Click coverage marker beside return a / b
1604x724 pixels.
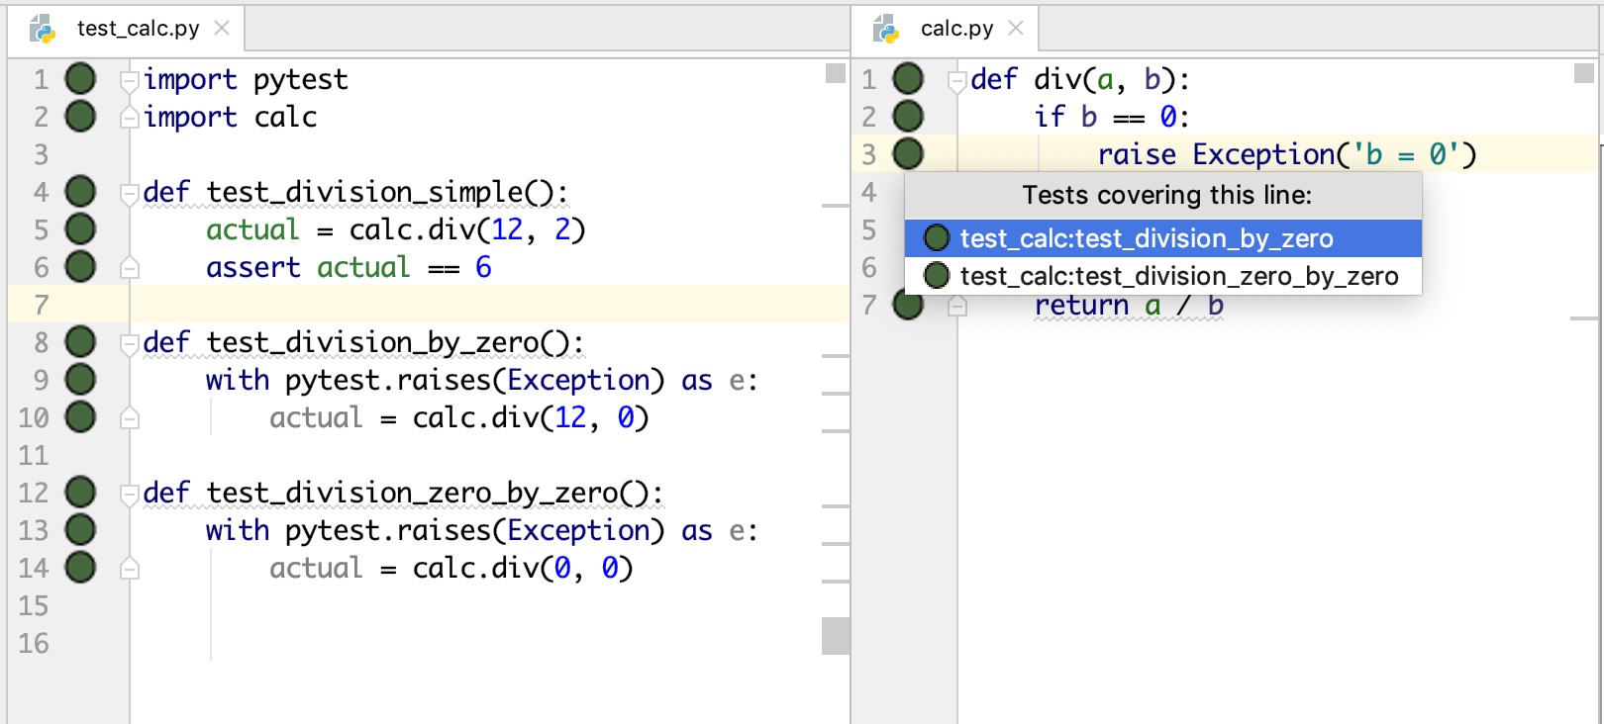tap(907, 305)
